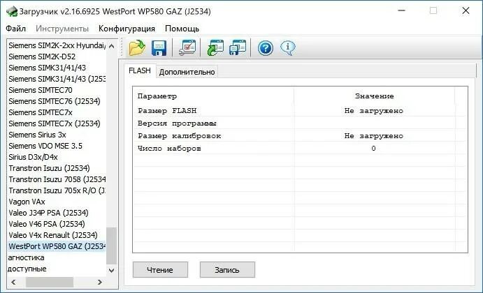
Task: Switch to the FLASH tab
Action: click(140, 70)
